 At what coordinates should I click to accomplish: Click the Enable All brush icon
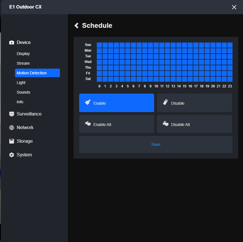click(x=88, y=124)
